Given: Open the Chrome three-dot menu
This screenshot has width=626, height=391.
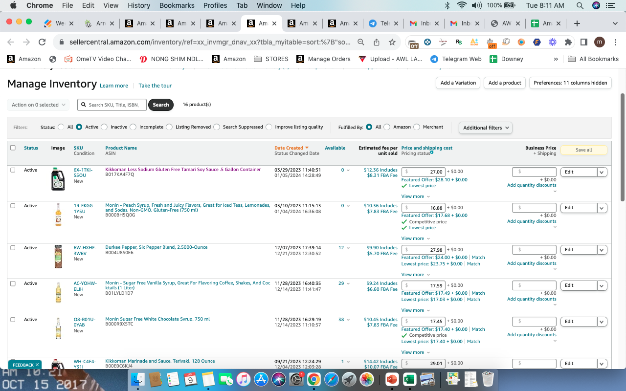Looking at the screenshot, I should click(x=615, y=42).
